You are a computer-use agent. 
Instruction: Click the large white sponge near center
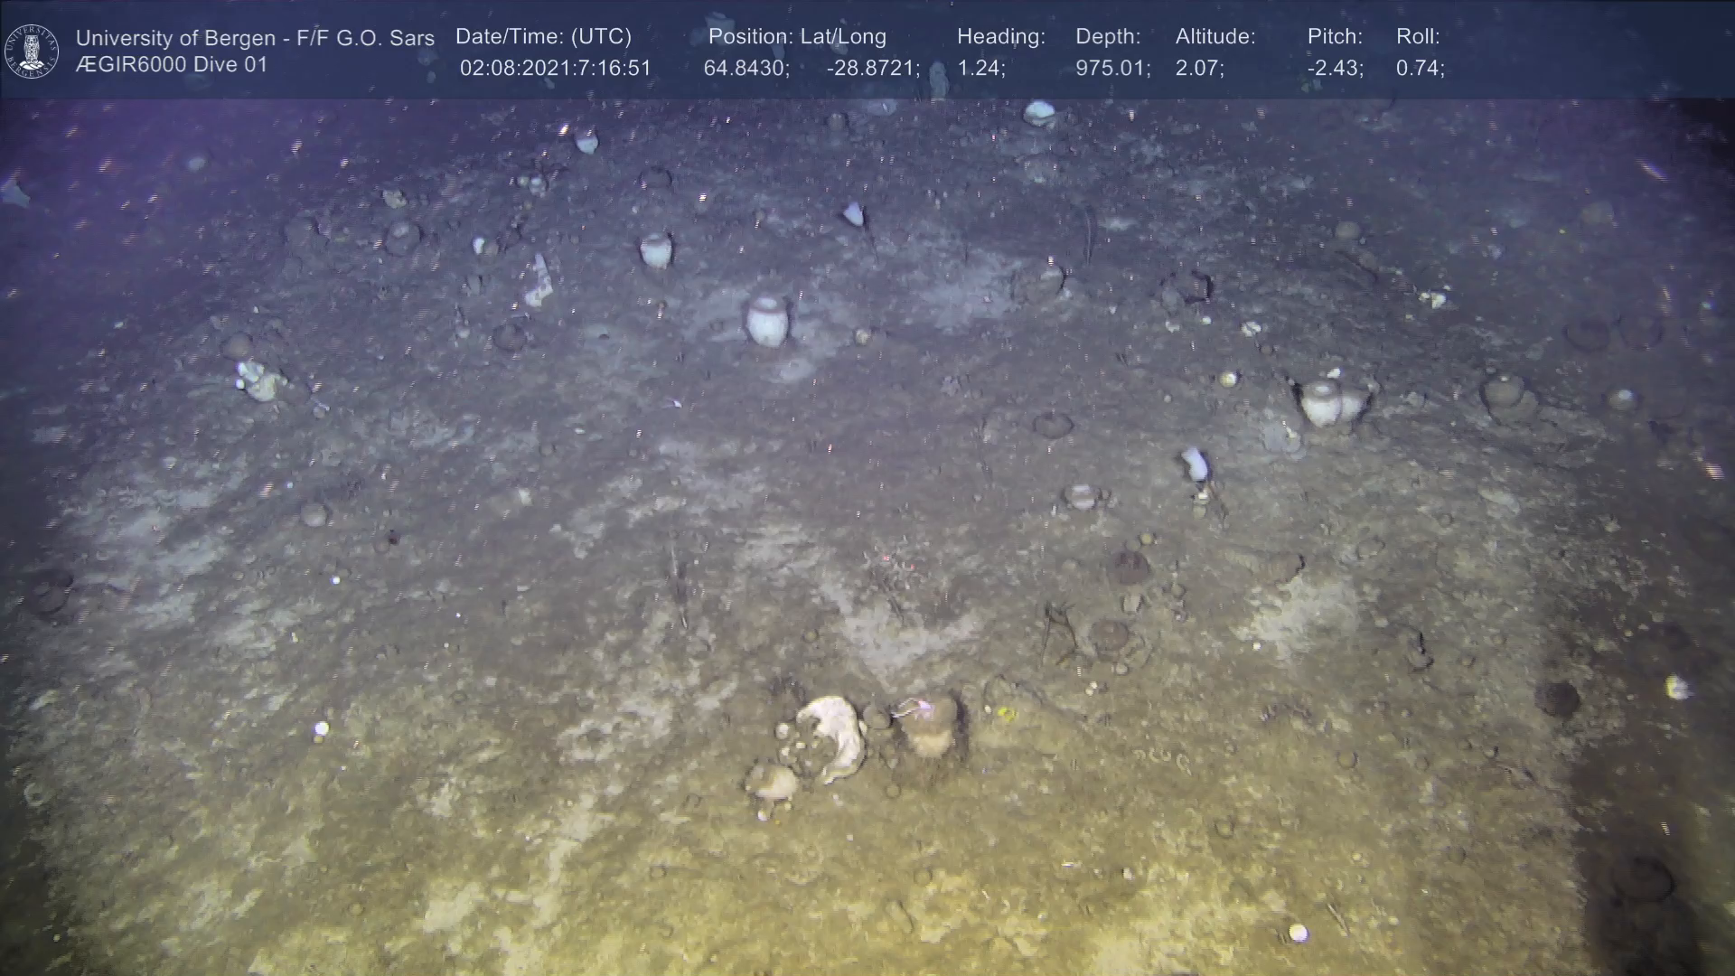point(767,320)
